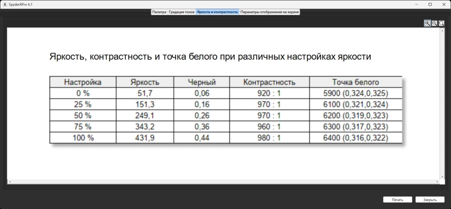Click the 100 % setting cell

click(83, 138)
